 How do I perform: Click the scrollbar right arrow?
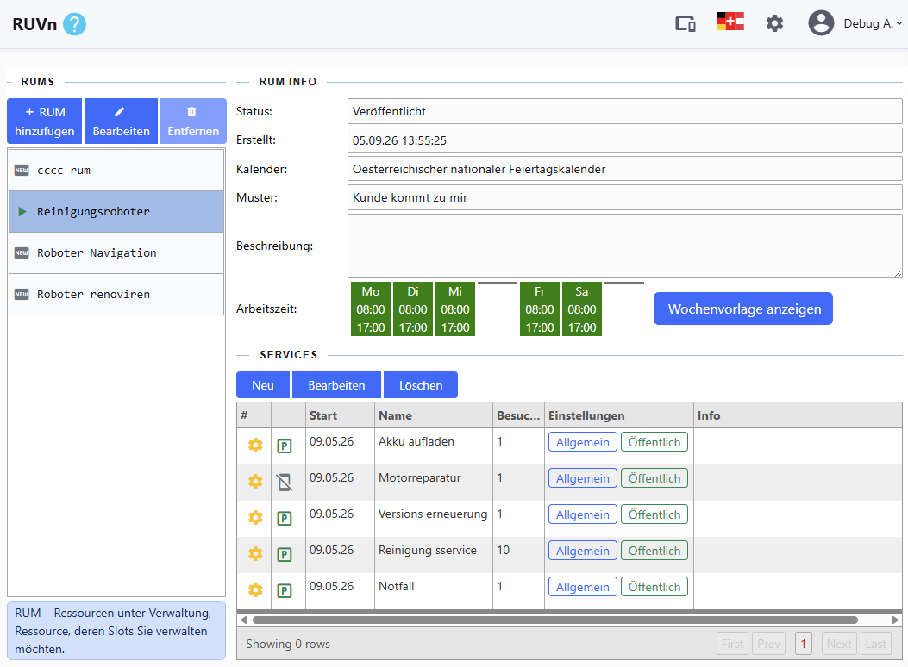(x=895, y=620)
